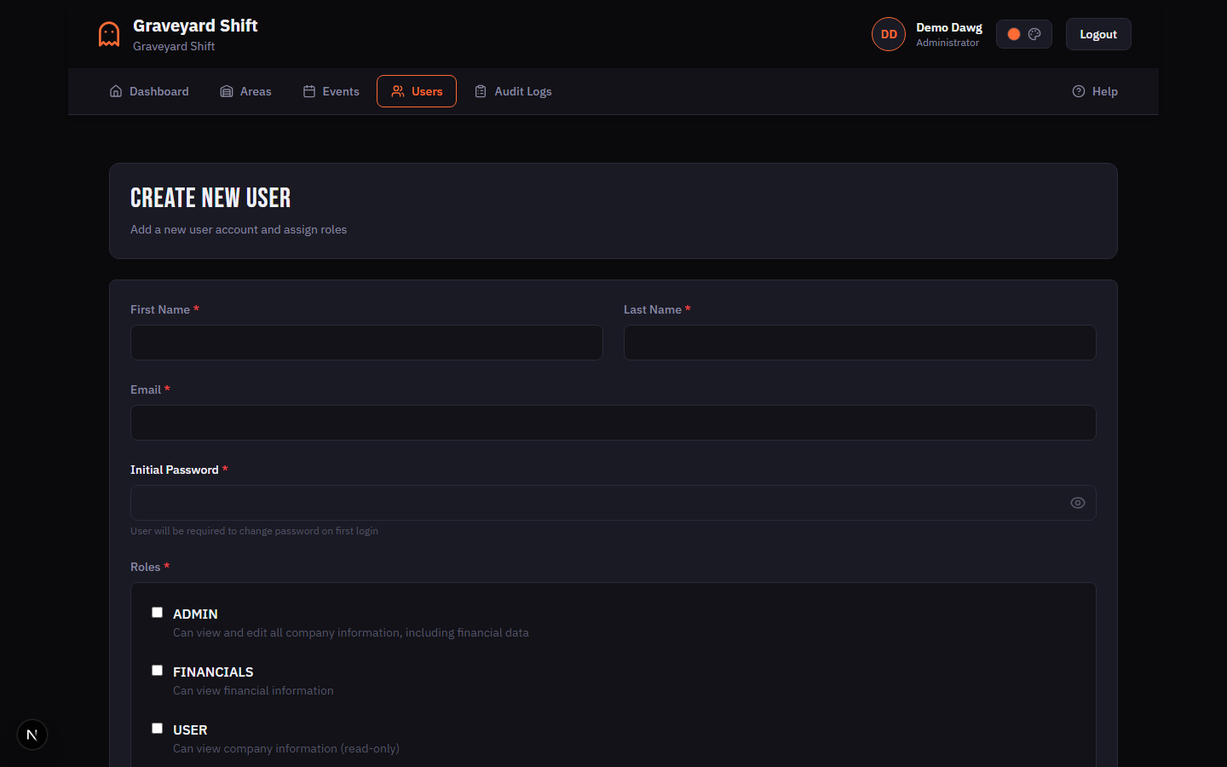This screenshot has width=1227, height=767.
Task: Switch the accent color orange dot
Action: point(1014,33)
